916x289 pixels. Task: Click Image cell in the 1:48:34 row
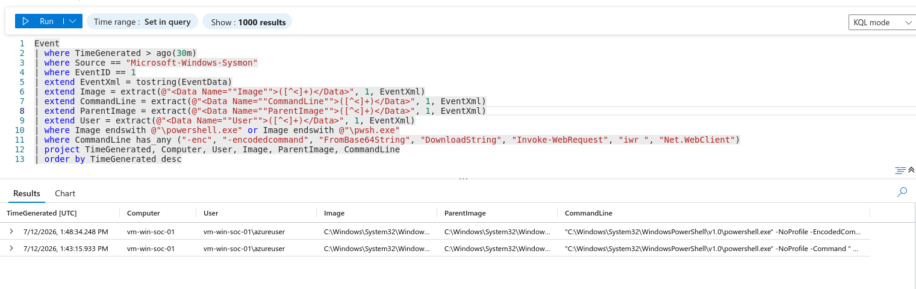point(377,231)
